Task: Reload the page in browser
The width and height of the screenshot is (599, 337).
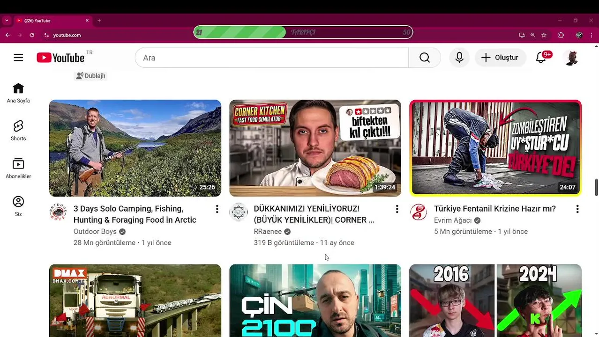Action: click(x=32, y=35)
